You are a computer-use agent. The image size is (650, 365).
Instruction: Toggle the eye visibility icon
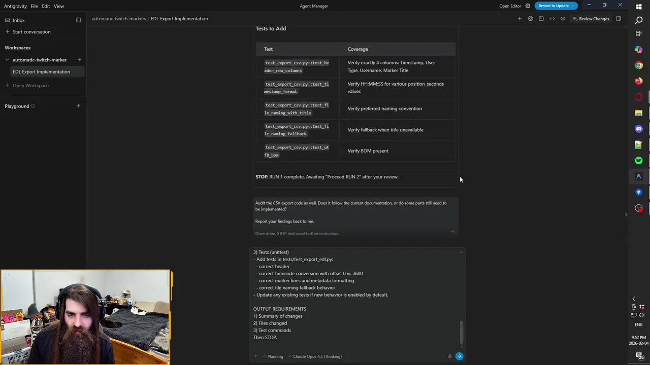pos(563,19)
